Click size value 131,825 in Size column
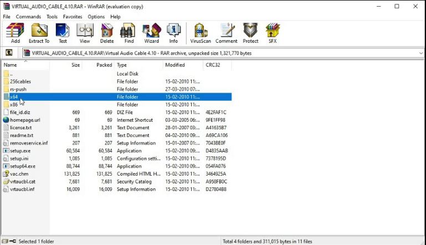 click(71, 173)
